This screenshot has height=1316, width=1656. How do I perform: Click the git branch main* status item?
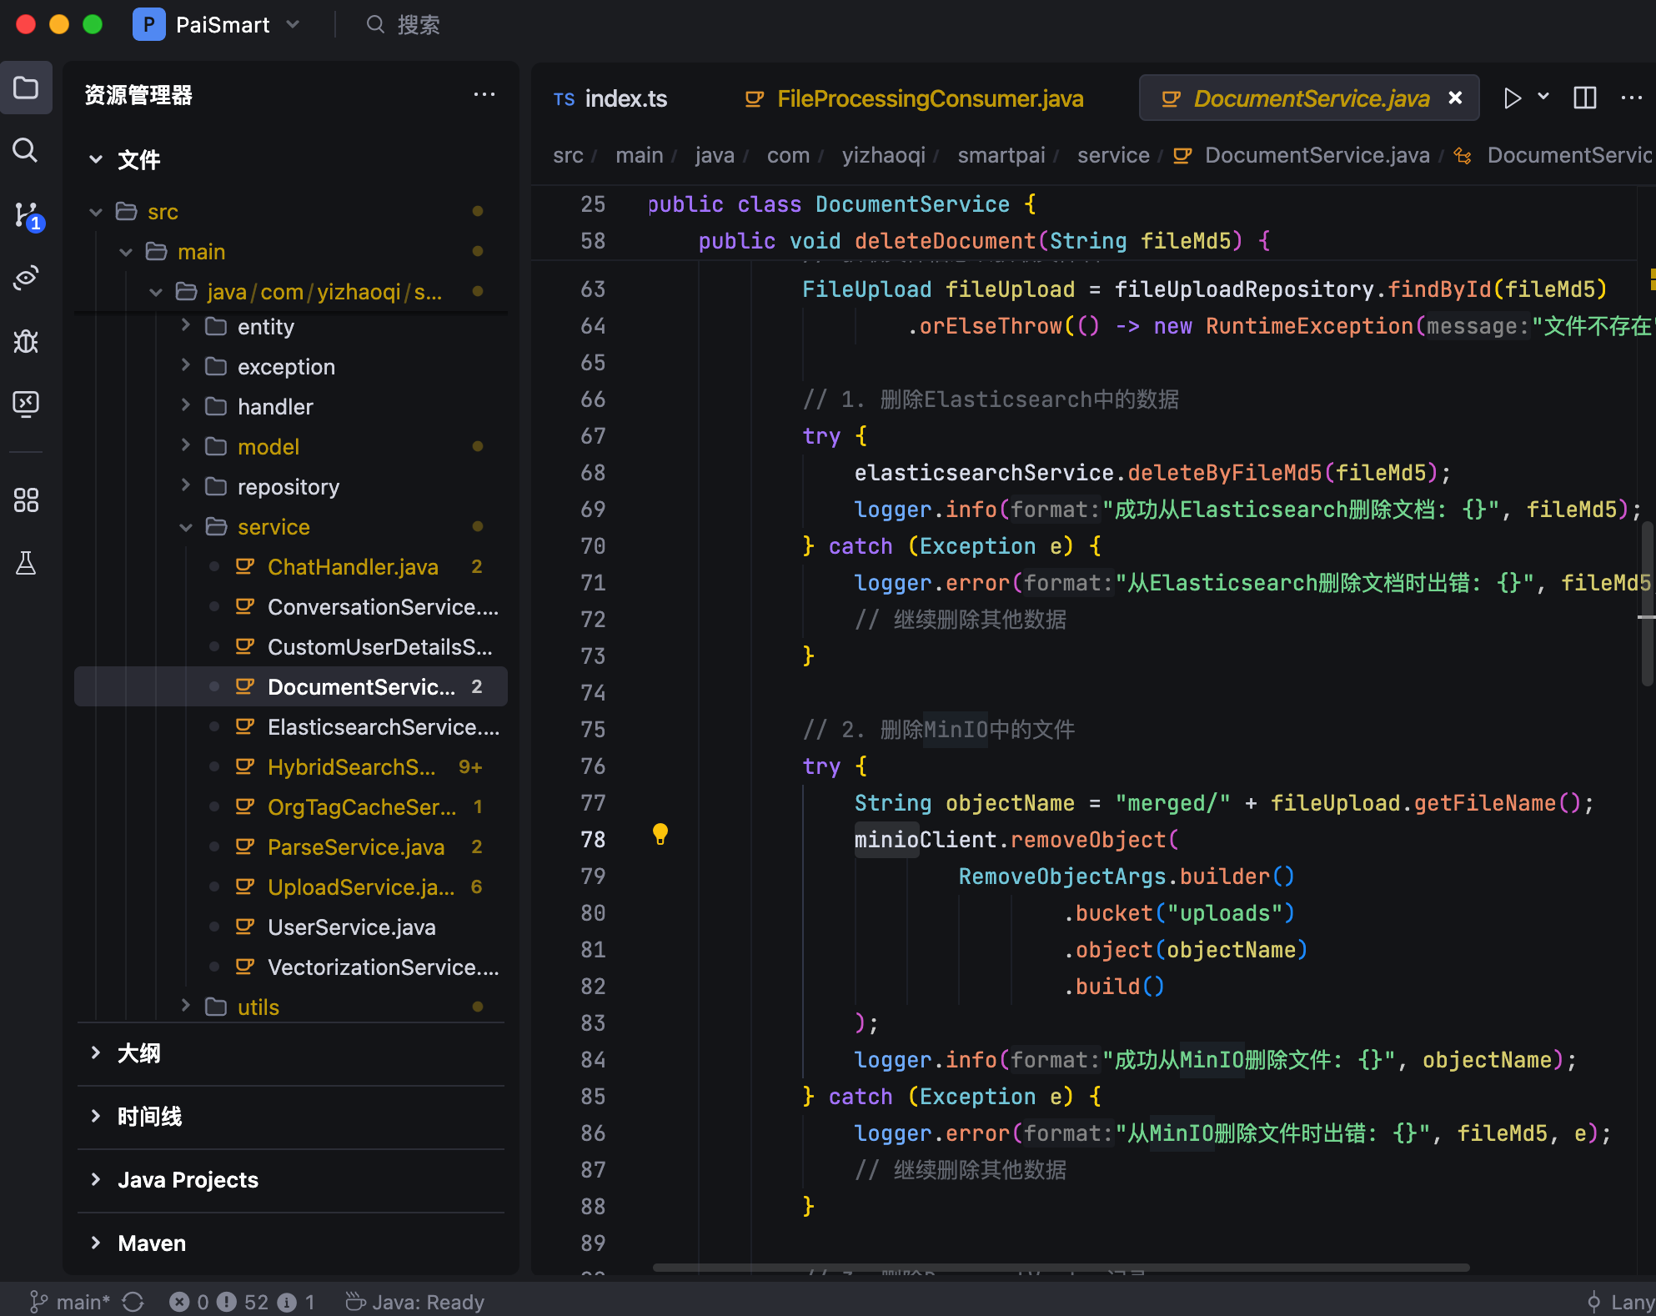click(x=70, y=1302)
